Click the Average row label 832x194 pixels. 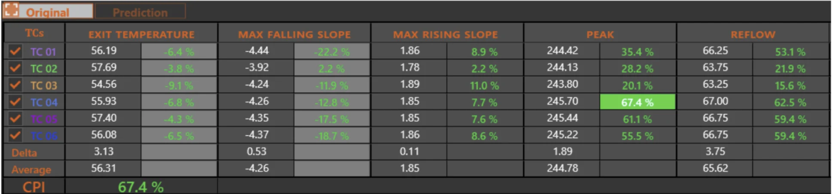[x=31, y=170]
